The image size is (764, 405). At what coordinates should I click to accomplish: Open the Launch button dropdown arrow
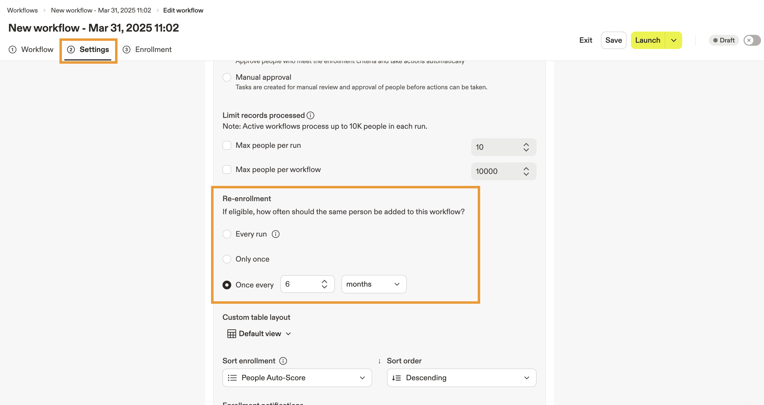click(673, 40)
